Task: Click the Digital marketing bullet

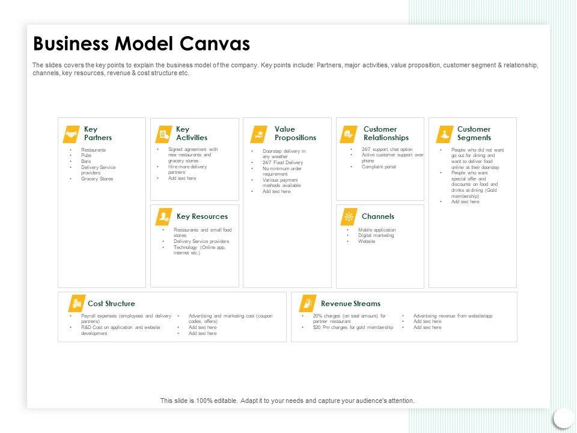Action: [376, 235]
